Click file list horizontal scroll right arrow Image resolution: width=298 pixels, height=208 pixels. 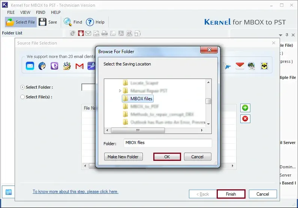click(x=233, y=166)
